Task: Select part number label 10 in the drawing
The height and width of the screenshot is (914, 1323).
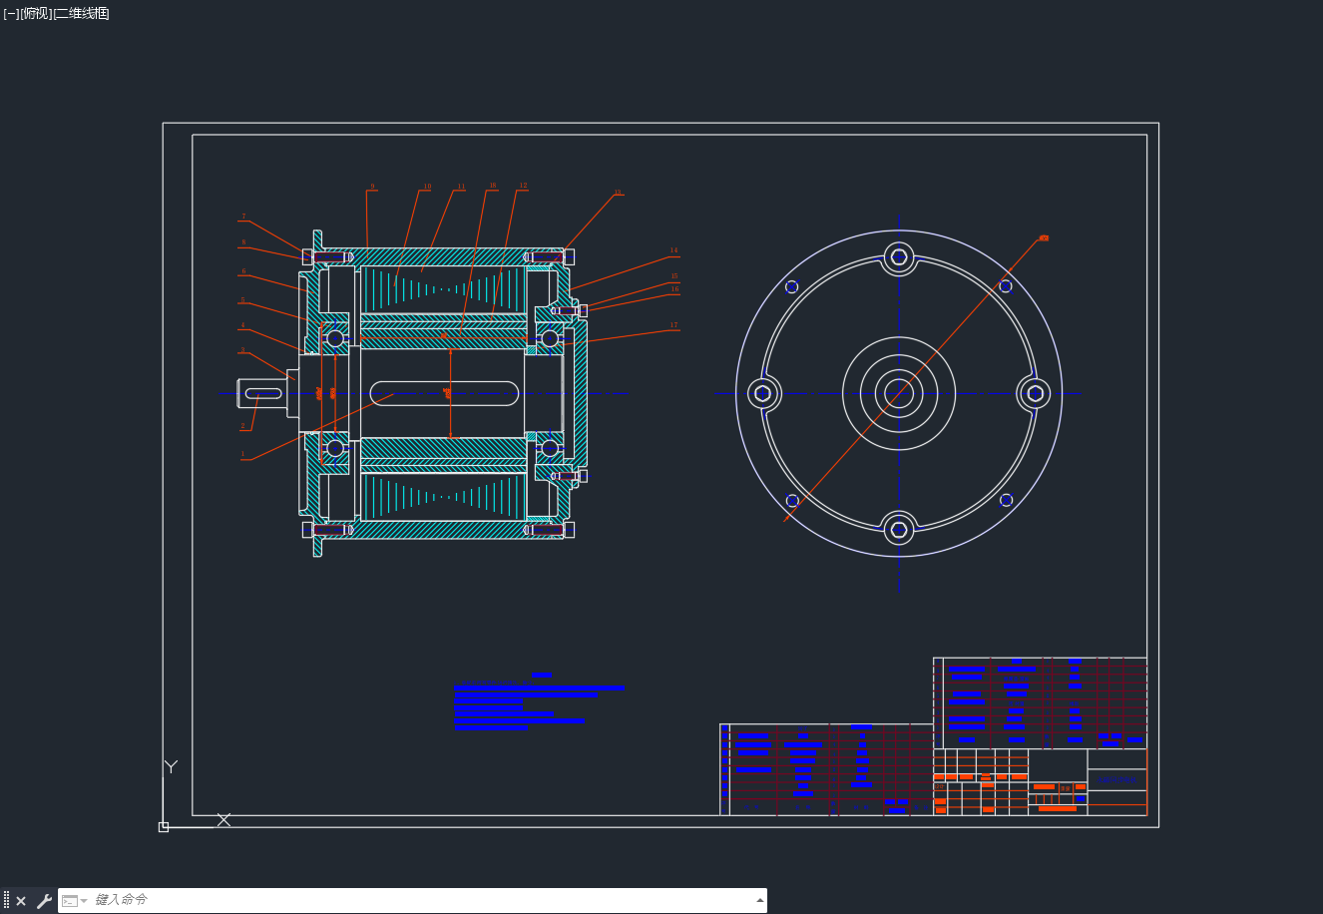Action: click(427, 187)
